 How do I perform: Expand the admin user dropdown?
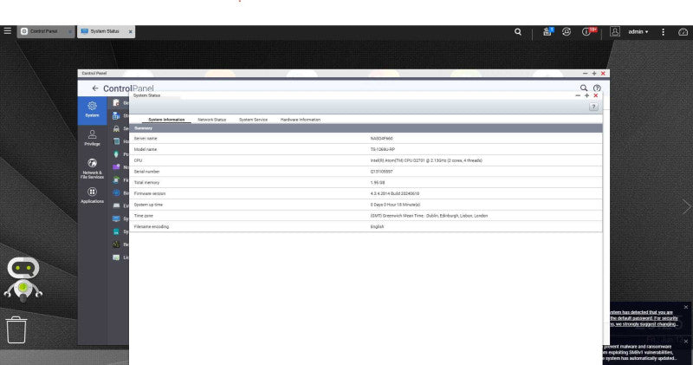click(638, 32)
